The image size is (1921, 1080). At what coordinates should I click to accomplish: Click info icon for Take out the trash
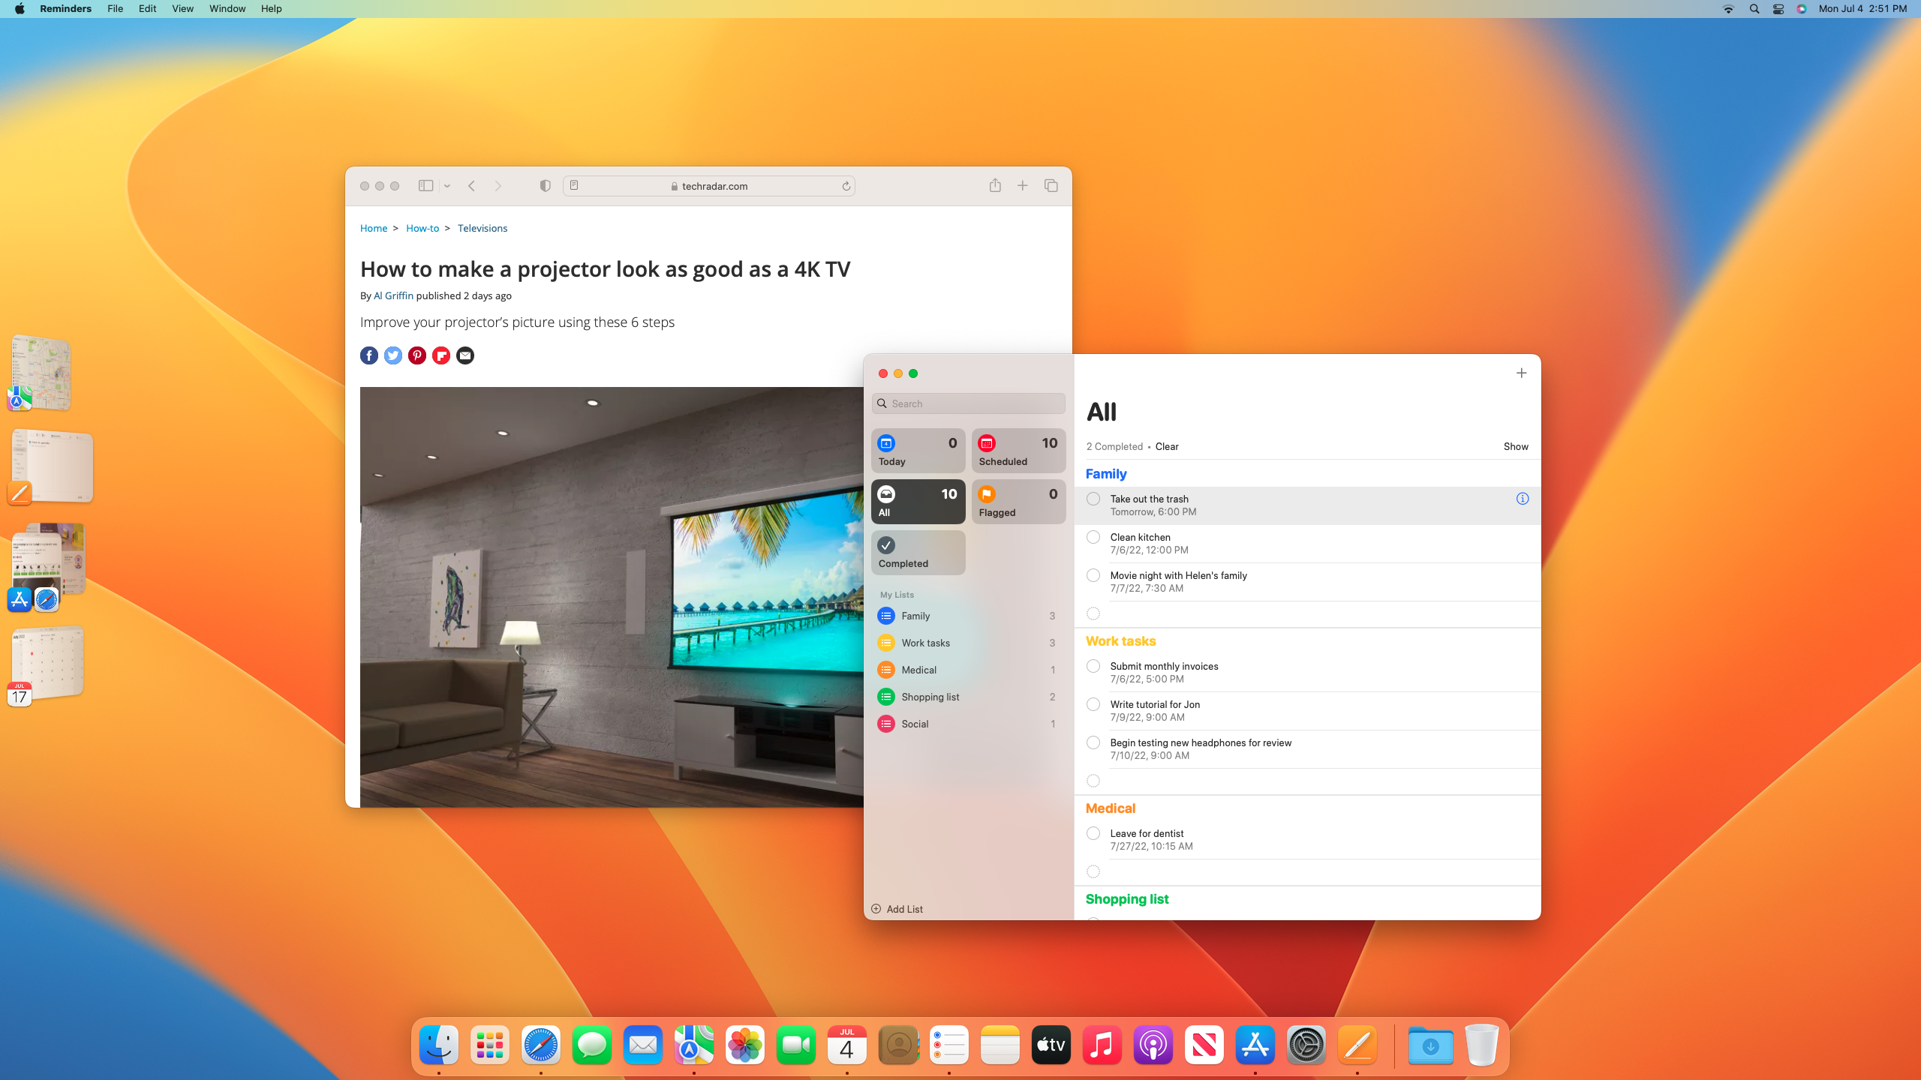pyautogui.click(x=1523, y=499)
